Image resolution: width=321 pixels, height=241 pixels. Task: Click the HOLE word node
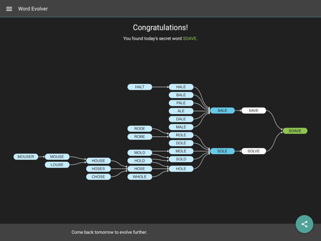point(181,169)
